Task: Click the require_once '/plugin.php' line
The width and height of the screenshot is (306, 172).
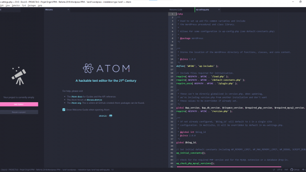Action: point(207,84)
